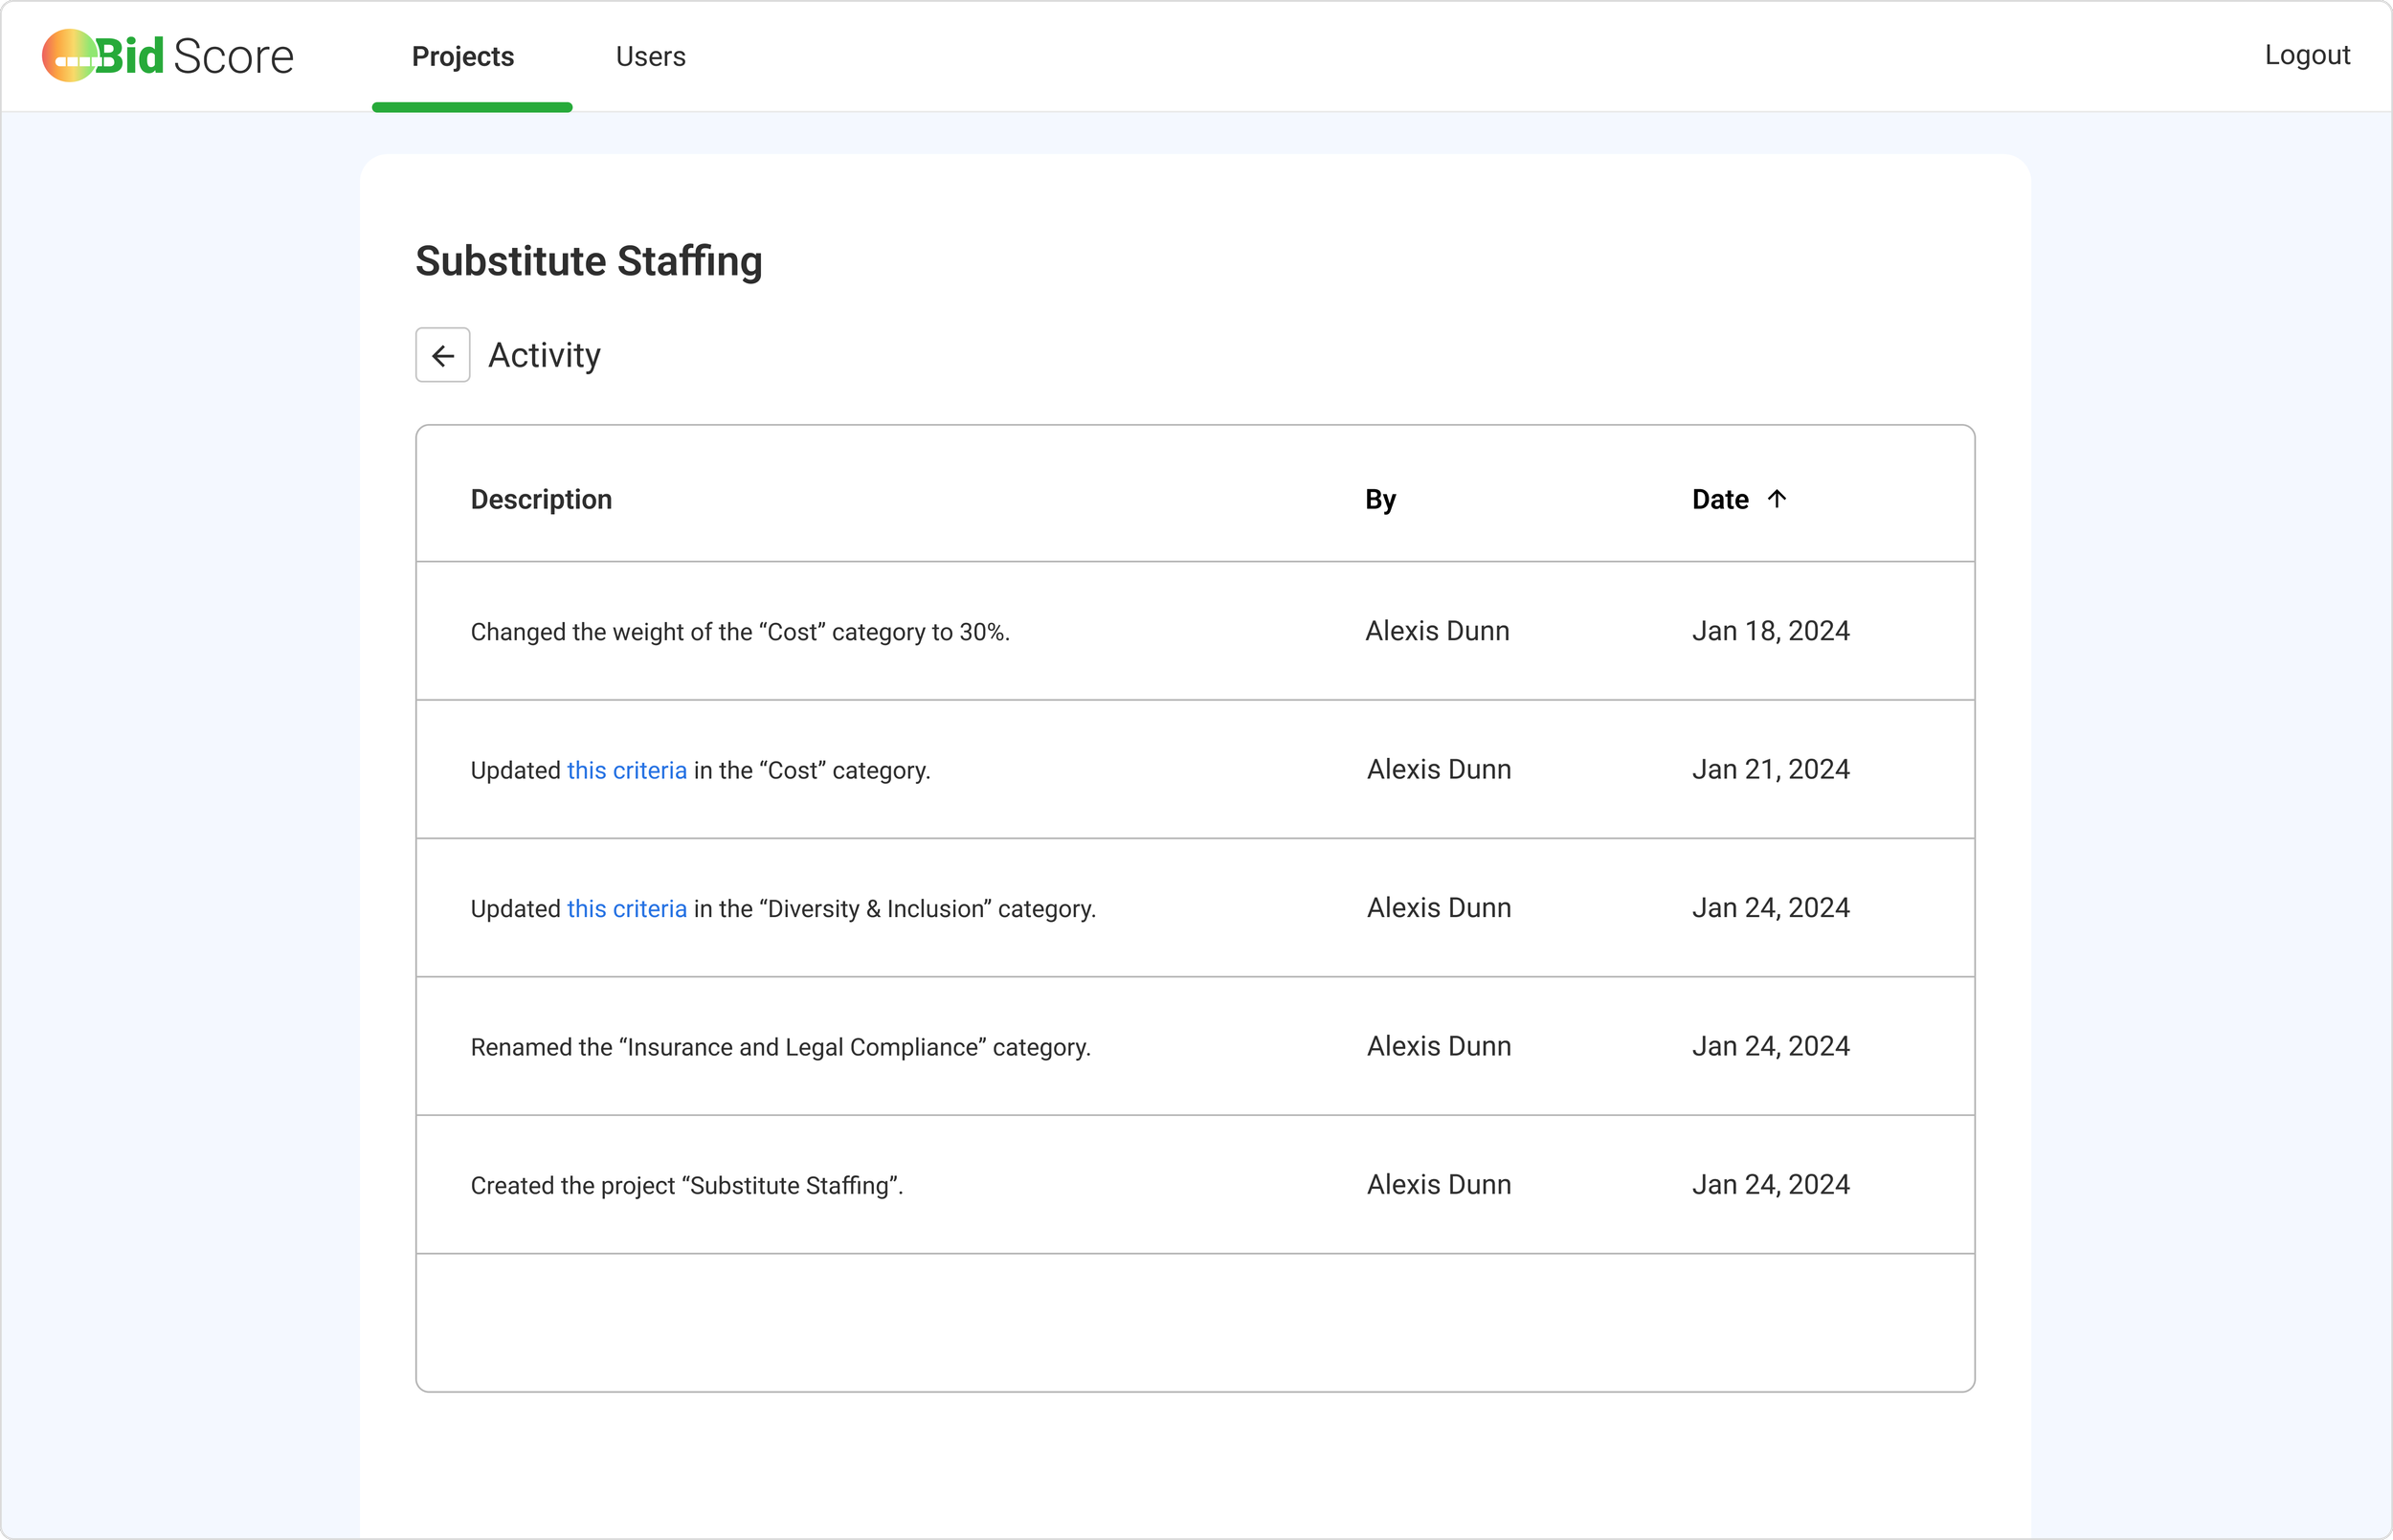Click Alexis Dunn in the first row

[1437, 631]
